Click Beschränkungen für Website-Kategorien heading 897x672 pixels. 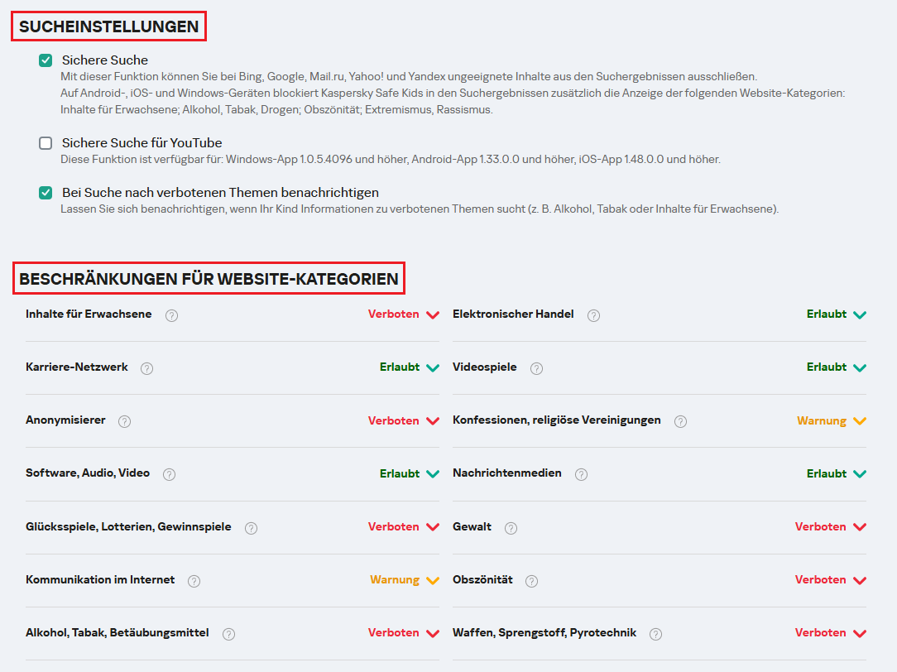[209, 279]
